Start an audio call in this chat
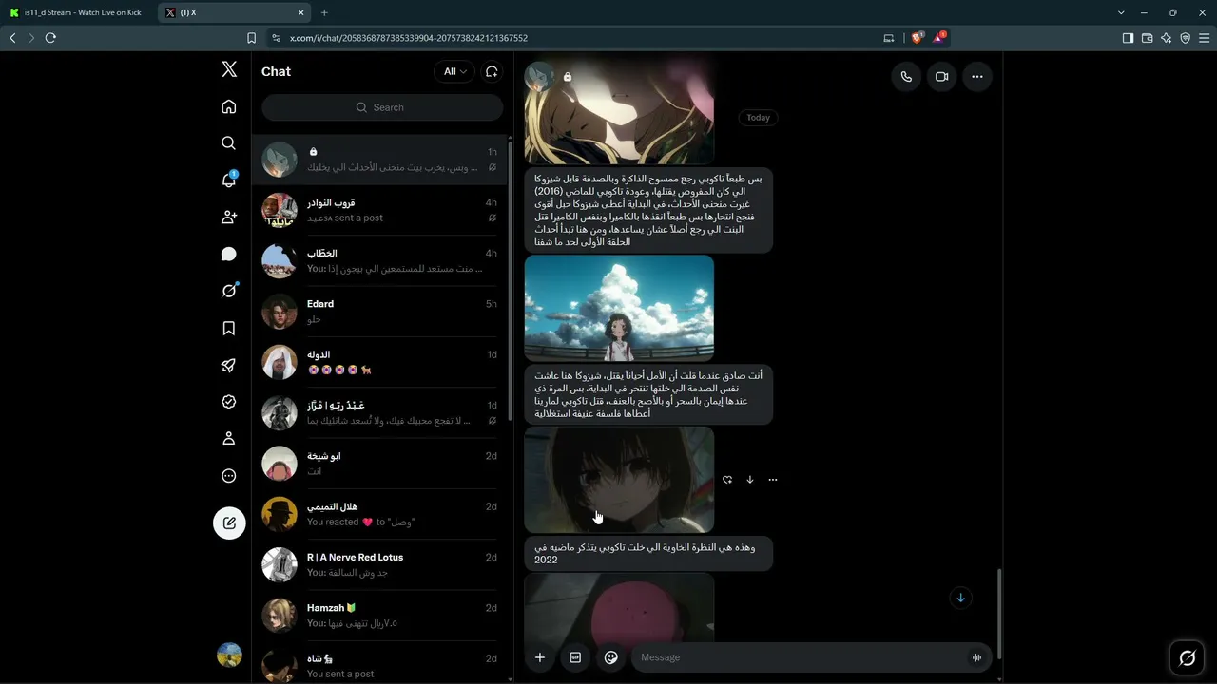 click(x=906, y=77)
